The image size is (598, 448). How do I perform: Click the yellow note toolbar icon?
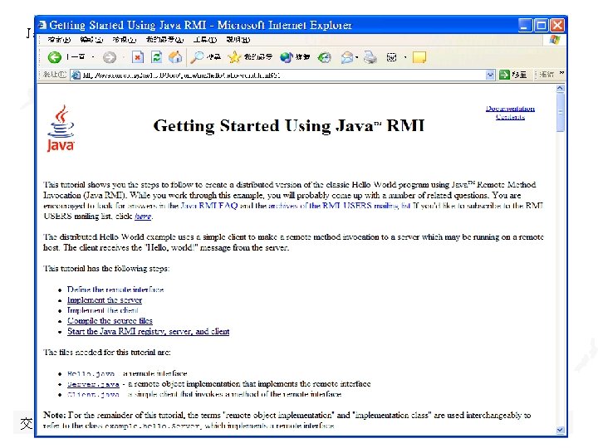pos(419,57)
